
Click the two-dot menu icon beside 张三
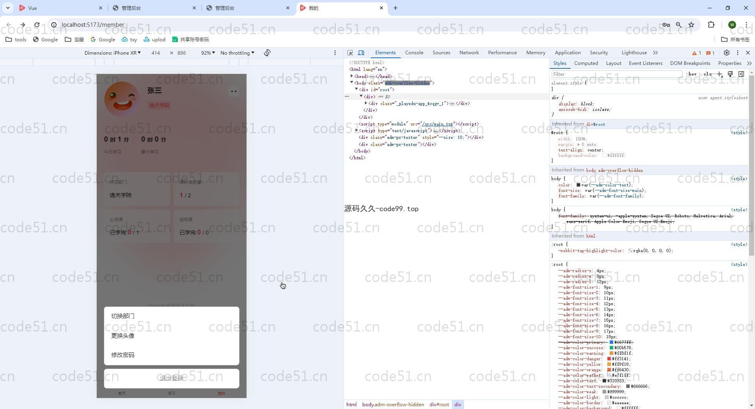pyautogui.click(x=234, y=91)
